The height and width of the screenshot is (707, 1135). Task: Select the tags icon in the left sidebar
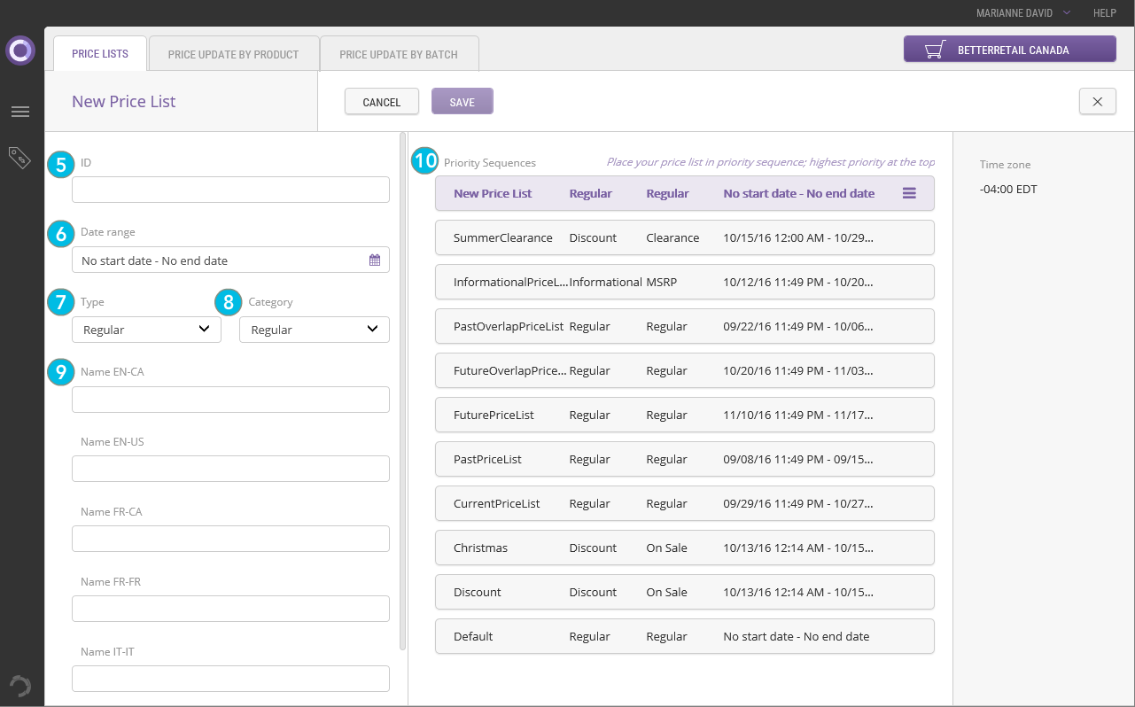[19, 157]
